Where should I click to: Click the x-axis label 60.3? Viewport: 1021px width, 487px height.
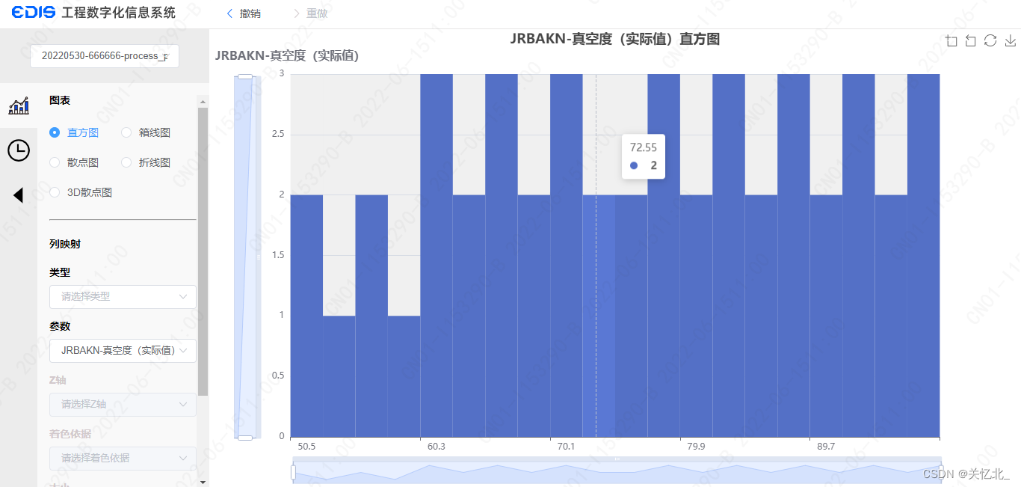[437, 447]
